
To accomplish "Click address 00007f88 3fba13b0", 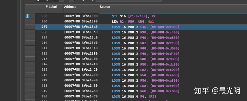I will tap(81, 32).
